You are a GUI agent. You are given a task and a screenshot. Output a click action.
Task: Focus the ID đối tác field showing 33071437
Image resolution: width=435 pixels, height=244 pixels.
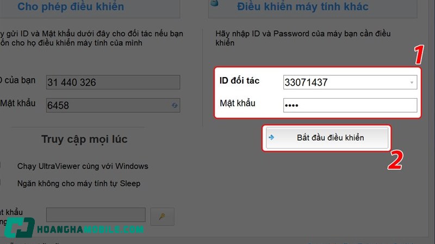(x=350, y=82)
